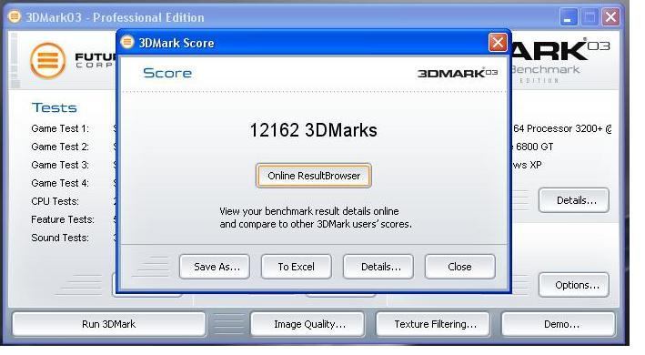
Task: Click the 3DMark Score dialog title icon
Action: coord(127,42)
